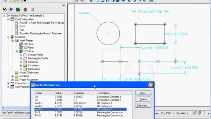Collapse the XY Plane node
211x119 pixels.
tap(17, 51)
